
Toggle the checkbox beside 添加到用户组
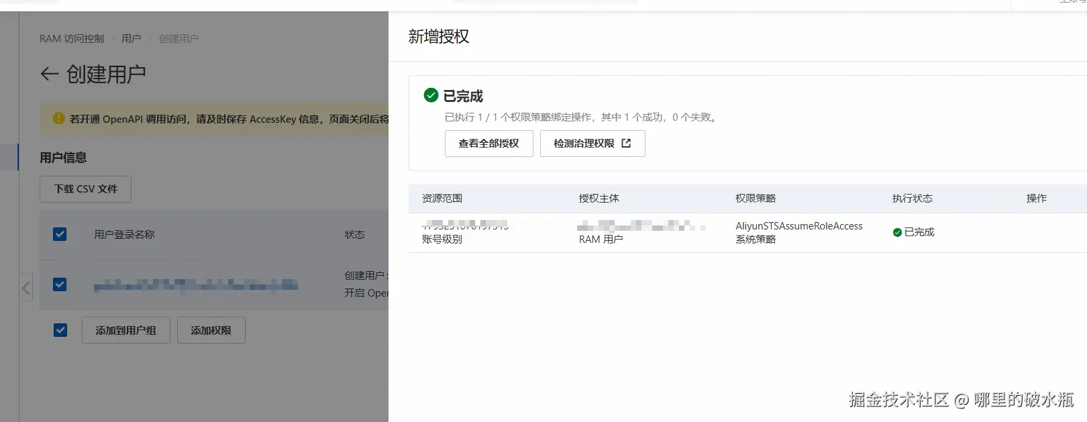click(x=60, y=330)
